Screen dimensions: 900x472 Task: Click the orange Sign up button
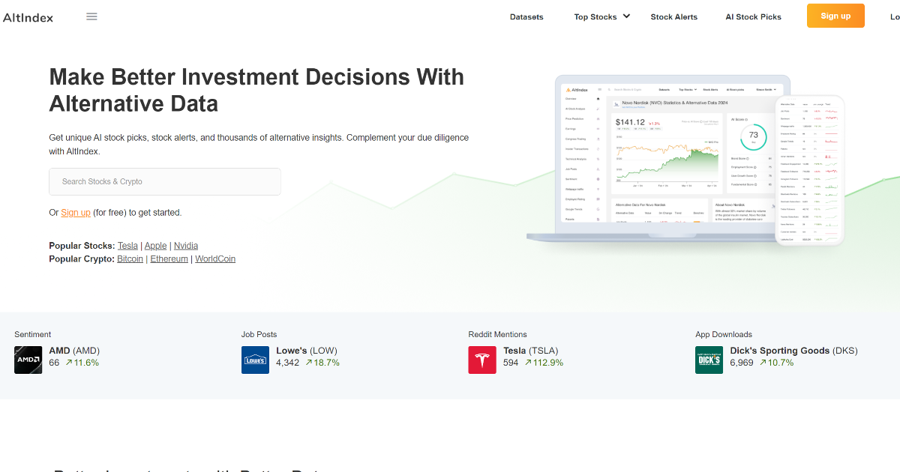pos(835,15)
